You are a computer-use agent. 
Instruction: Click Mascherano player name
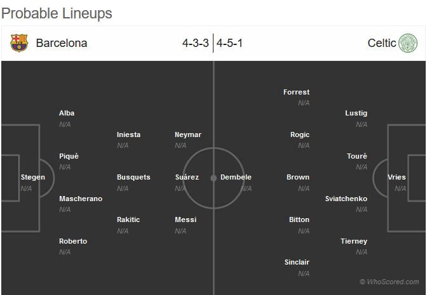coord(81,199)
